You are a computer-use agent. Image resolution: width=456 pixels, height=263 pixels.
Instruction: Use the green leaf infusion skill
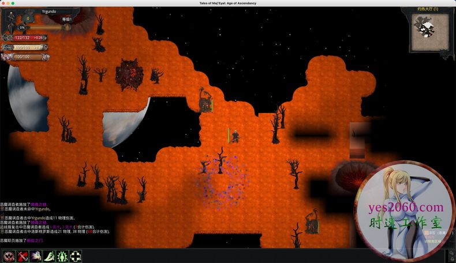(49, 256)
